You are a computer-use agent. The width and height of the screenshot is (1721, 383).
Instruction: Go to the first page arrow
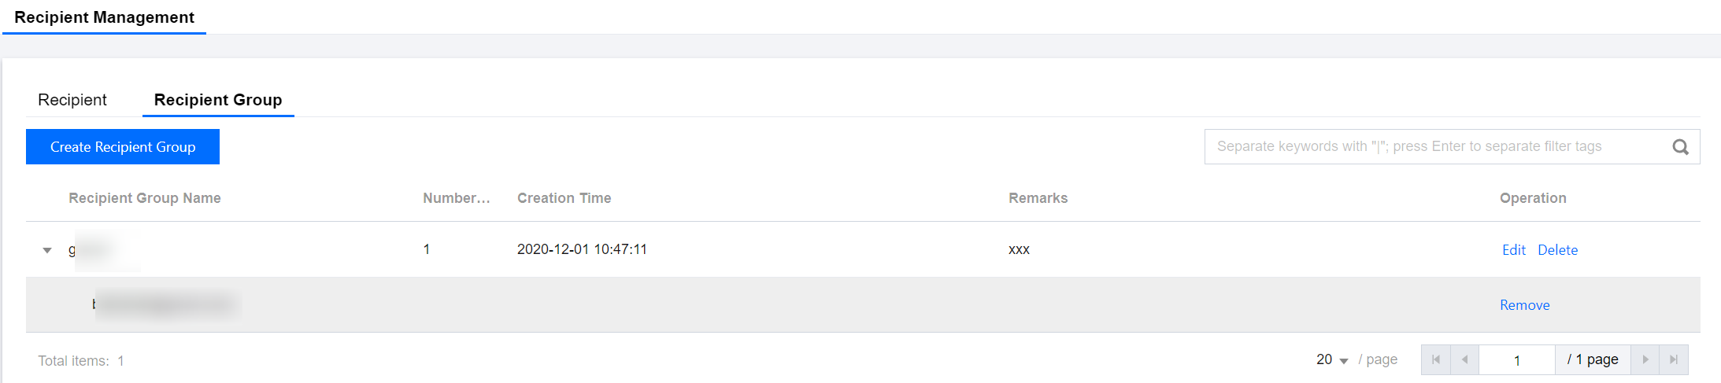pyautogui.click(x=1435, y=359)
